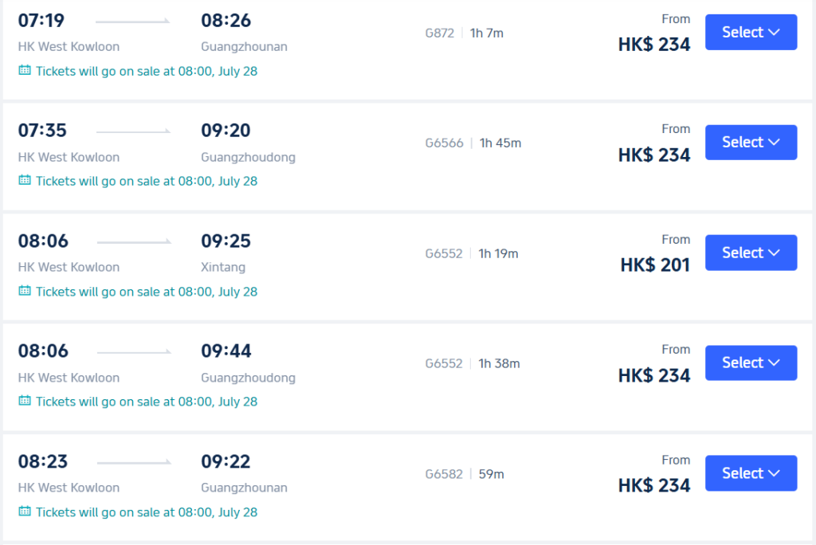This screenshot has height=545, width=816.
Task: Click the G872 train number
Action: [x=440, y=33]
